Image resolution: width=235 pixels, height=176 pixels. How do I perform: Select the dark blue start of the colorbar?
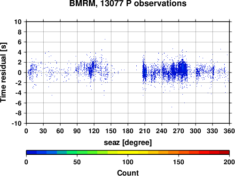[31, 152]
